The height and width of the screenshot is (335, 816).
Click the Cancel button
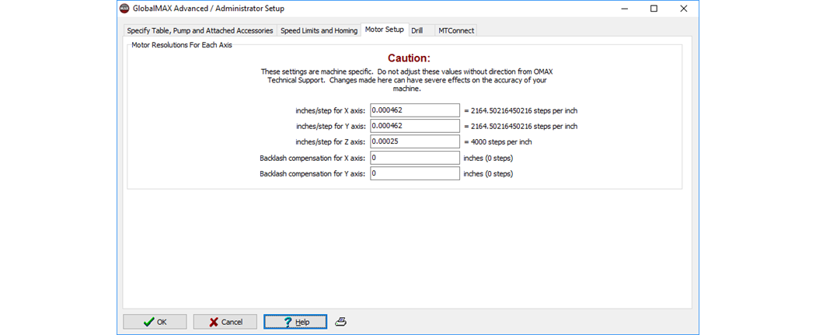click(225, 322)
